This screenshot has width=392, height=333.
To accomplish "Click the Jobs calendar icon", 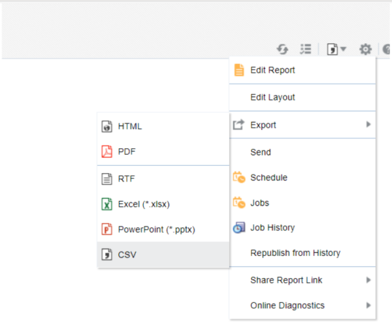I will point(238,202).
